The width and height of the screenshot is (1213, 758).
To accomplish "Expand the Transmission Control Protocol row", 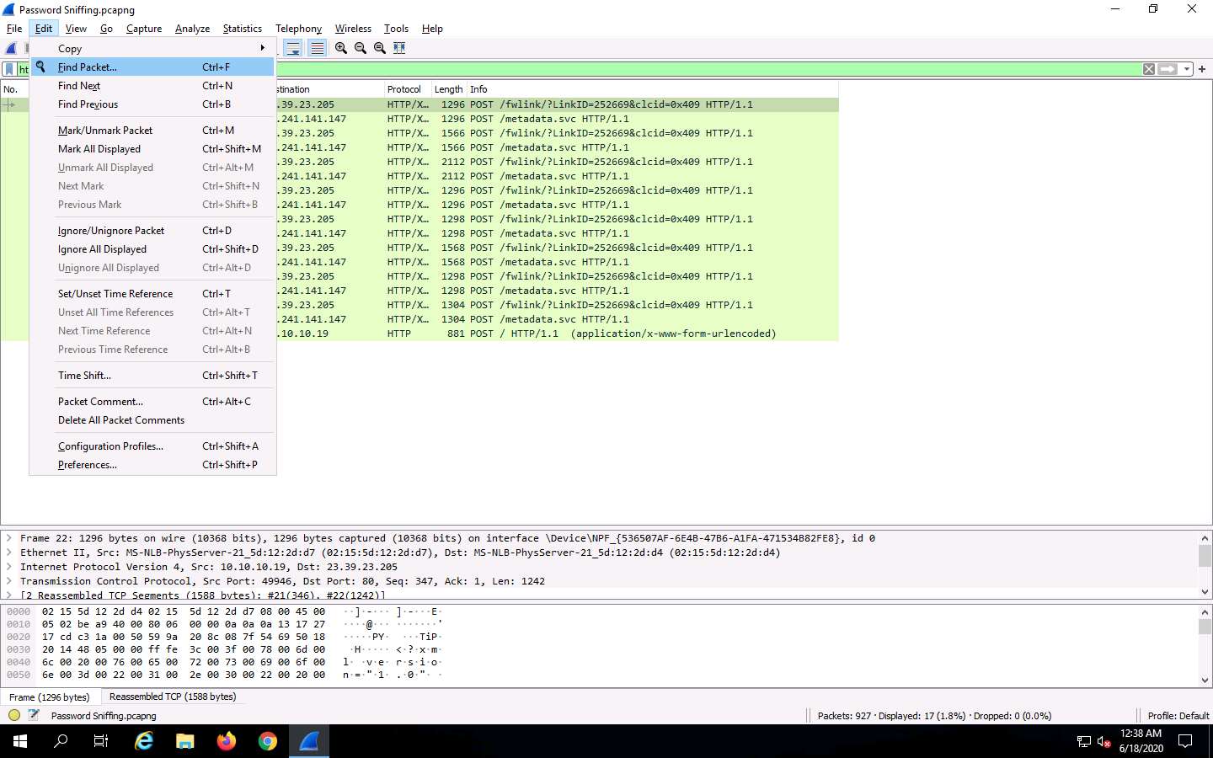I will click(x=9, y=581).
